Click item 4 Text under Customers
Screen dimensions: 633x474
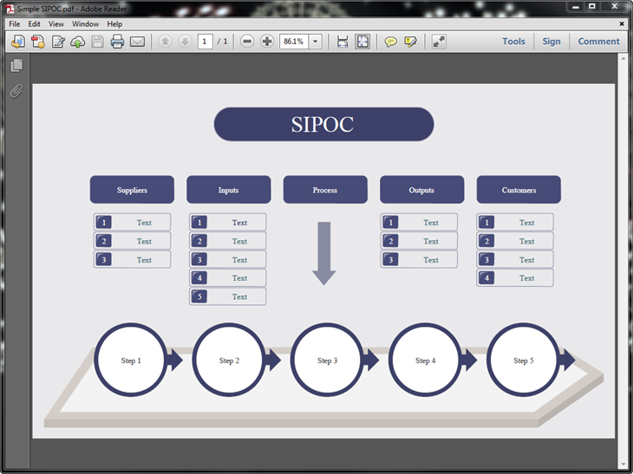515,278
